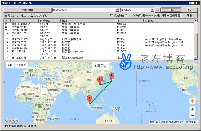Viewport: 201px width, 131px height.
Task: Zoom in on the map
Action: pos(192,109)
